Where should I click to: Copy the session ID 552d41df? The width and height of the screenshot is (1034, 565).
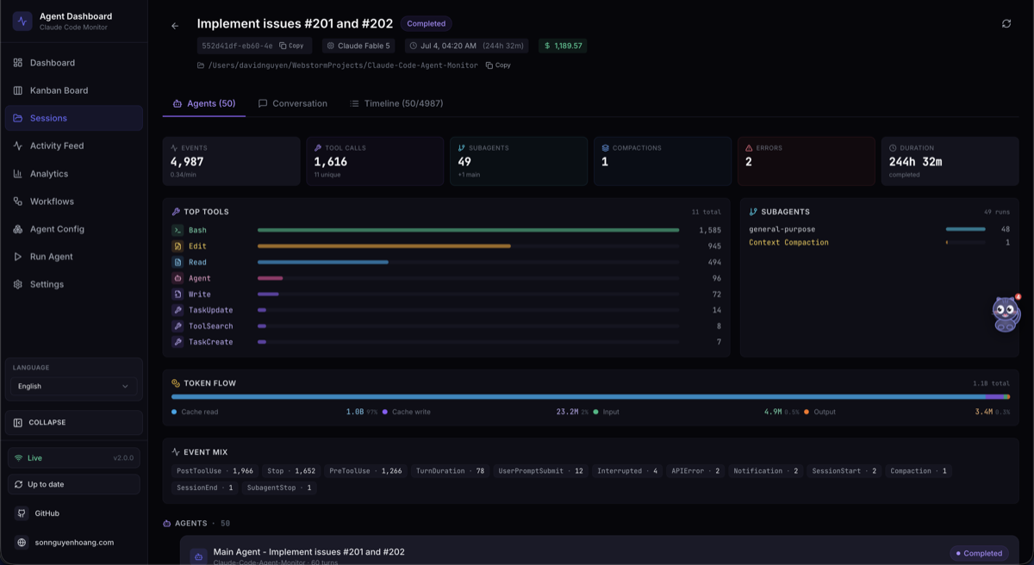point(291,46)
